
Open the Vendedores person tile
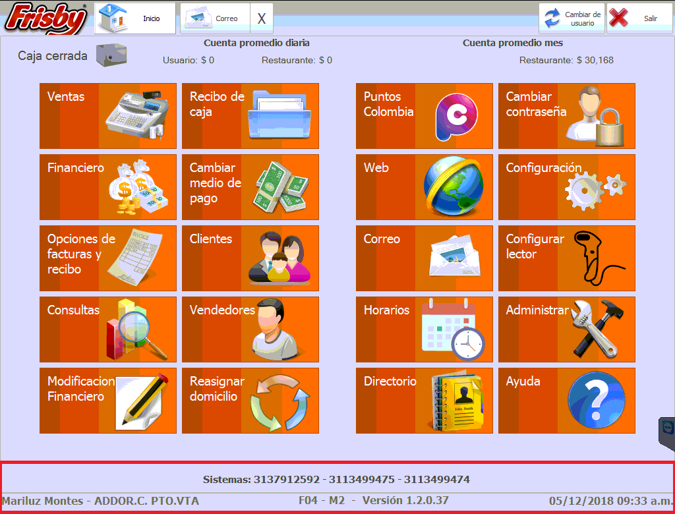tap(250, 329)
